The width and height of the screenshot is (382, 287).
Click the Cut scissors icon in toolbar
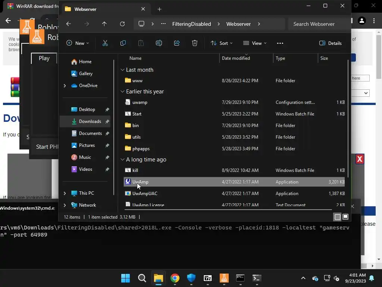tap(105, 43)
